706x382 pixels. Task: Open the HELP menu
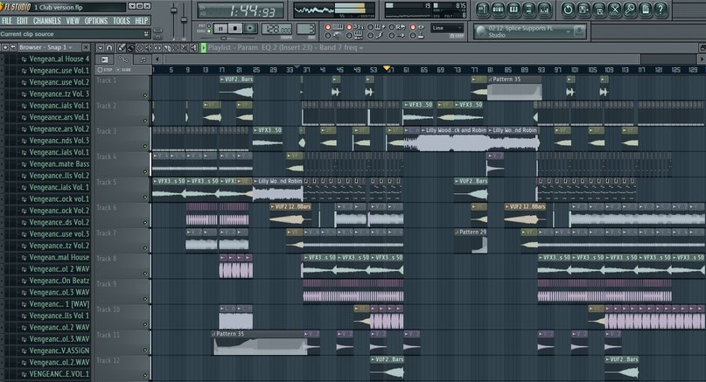point(142,21)
